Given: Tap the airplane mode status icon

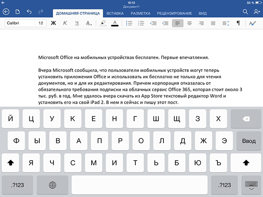Looking at the screenshot, I should (x=3, y=3).
